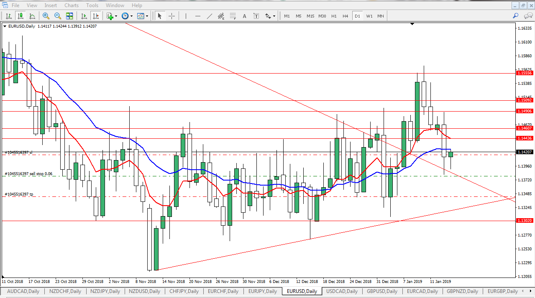Screen dimensions: 535x298
Task: Zoom in on the chart
Action: click(46, 16)
